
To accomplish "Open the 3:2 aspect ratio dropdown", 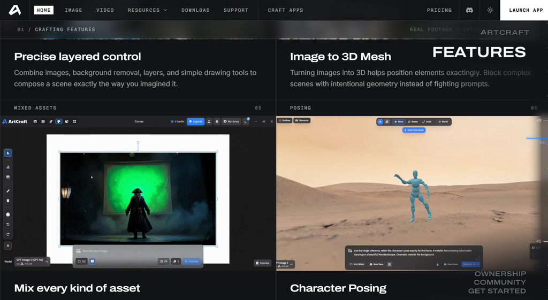I will click(x=82, y=261).
